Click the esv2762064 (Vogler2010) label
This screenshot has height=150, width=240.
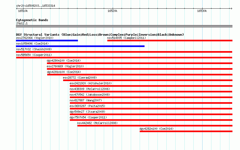pyautogui.click(x=35, y=38)
